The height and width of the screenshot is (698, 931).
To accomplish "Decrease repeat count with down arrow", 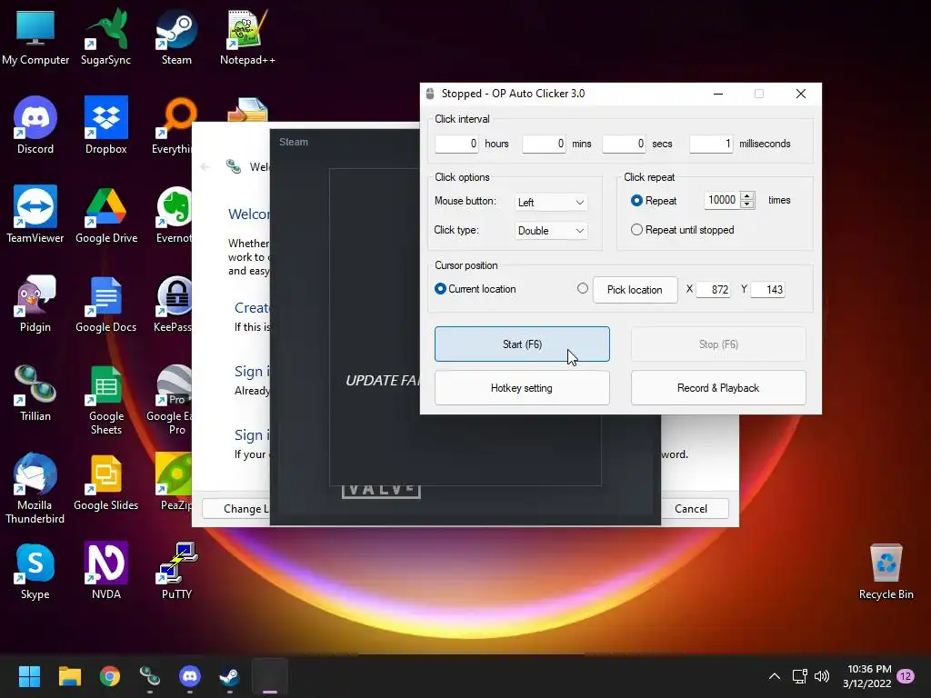I will (x=747, y=204).
